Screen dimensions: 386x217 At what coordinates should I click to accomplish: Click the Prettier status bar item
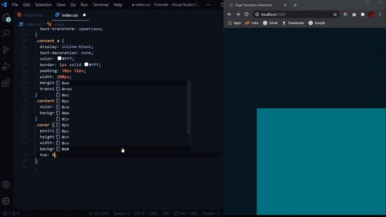pyautogui.click(x=211, y=213)
